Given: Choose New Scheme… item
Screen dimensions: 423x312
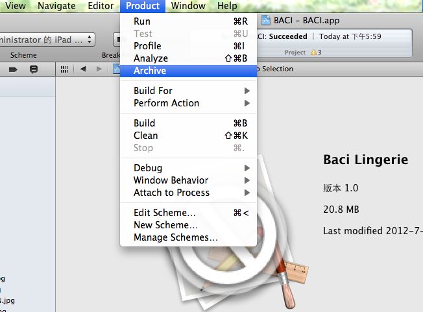Looking at the screenshot, I should (188, 225).
